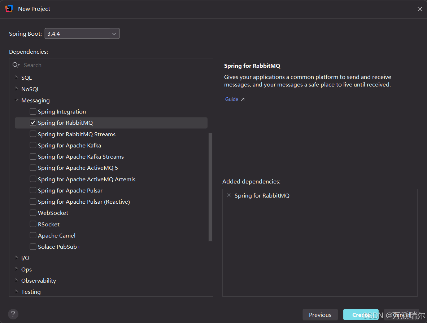Enable the WebSocket dependency checkbox
This screenshot has height=323, width=427.
click(x=33, y=213)
